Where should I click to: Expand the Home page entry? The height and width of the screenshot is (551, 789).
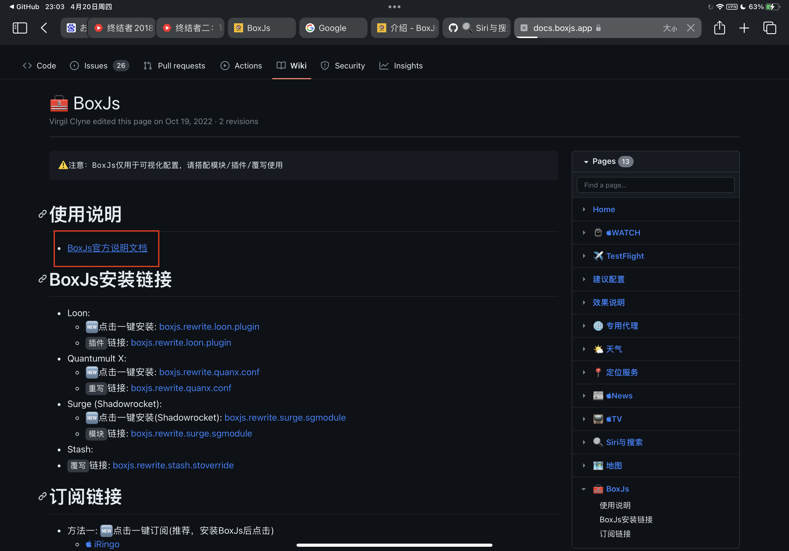click(x=584, y=209)
